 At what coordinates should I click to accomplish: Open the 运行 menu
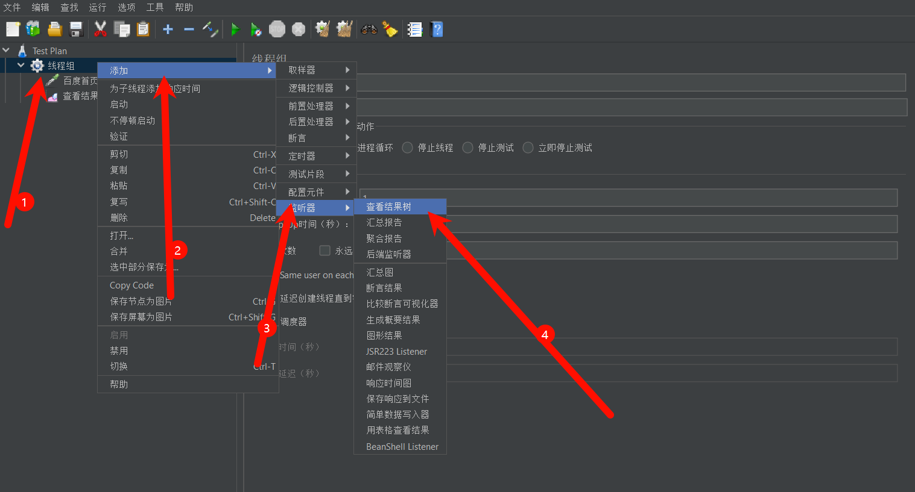[x=97, y=7]
